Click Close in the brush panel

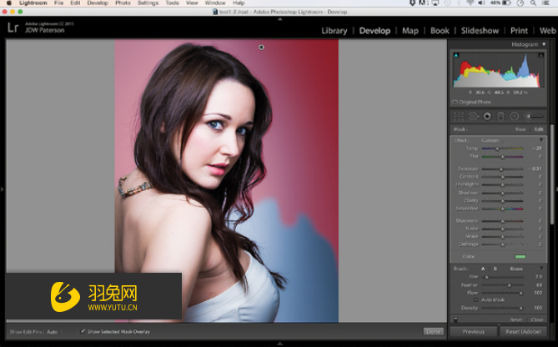click(x=537, y=319)
